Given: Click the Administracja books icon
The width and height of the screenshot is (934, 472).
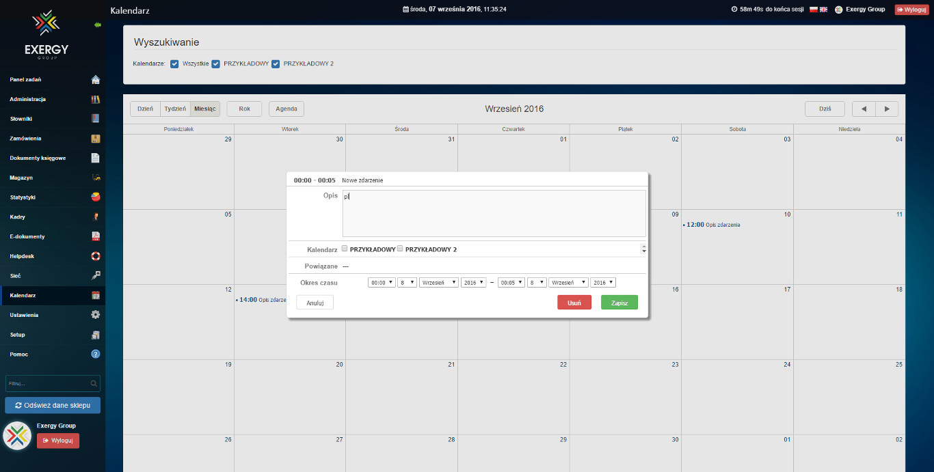Looking at the screenshot, I should tap(96, 99).
